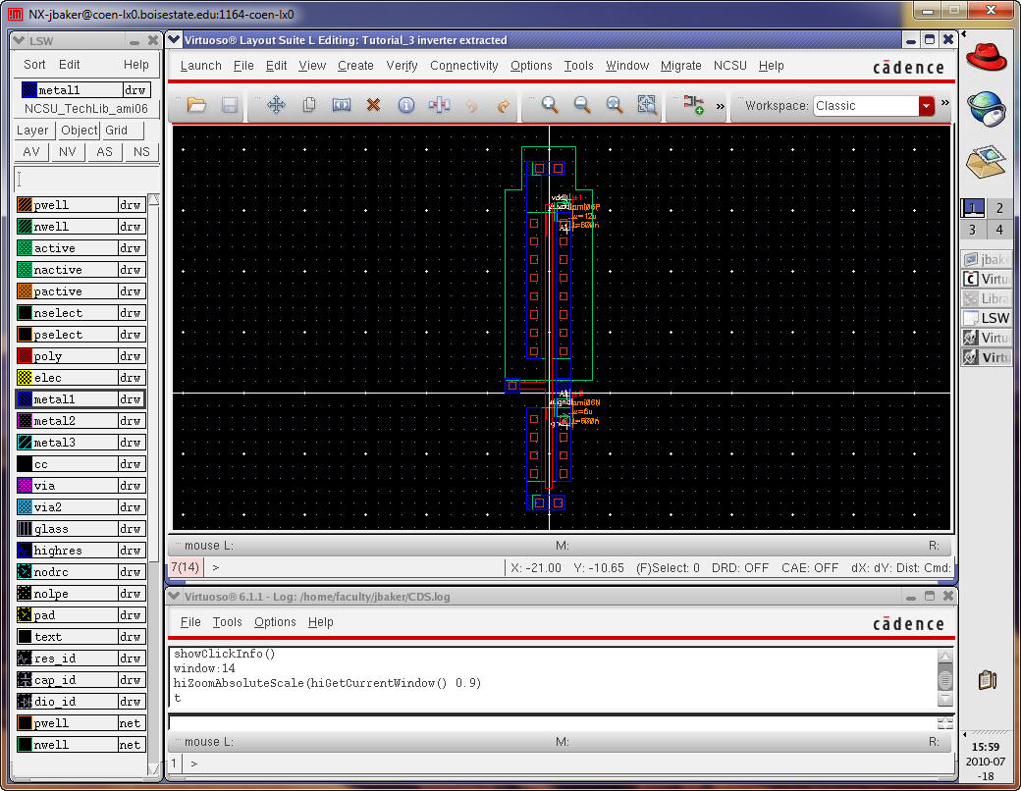Select the poly layer color swatch

point(26,356)
